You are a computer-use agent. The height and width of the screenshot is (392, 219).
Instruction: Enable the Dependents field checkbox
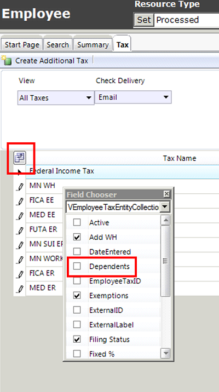77,266
